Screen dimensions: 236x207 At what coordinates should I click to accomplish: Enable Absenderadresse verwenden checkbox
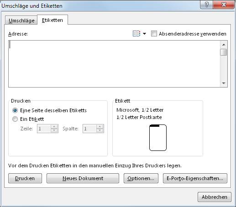pos(154,34)
